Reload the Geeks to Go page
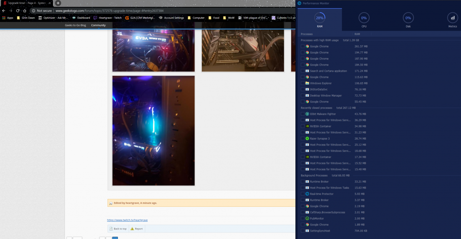Screen dimensions: 461x239 coord(18,11)
